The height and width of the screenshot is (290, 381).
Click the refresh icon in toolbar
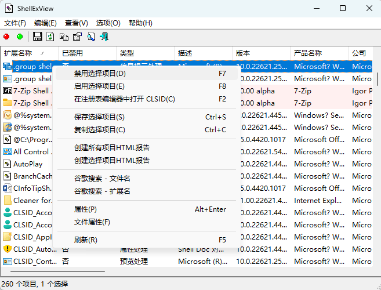pyautogui.click(x=50, y=37)
